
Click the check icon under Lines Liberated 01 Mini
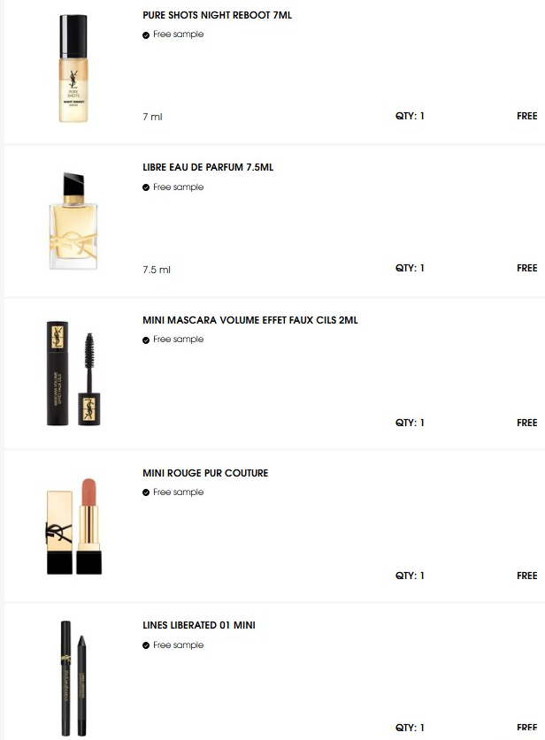click(x=146, y=645)
